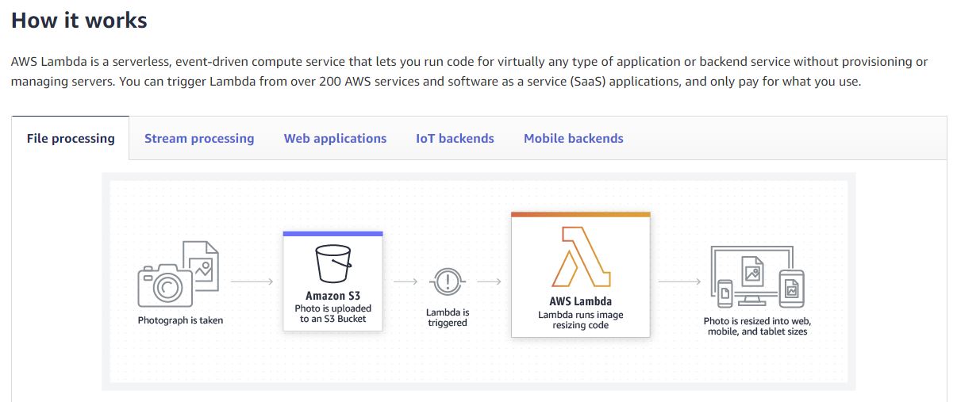Switch to Mobile backends tab
The width and height of the screenshot is (957, 402).
[x=573, y=139]
